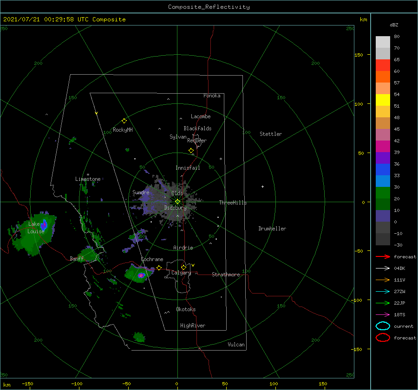Click the current legend label

pos(403,326)
